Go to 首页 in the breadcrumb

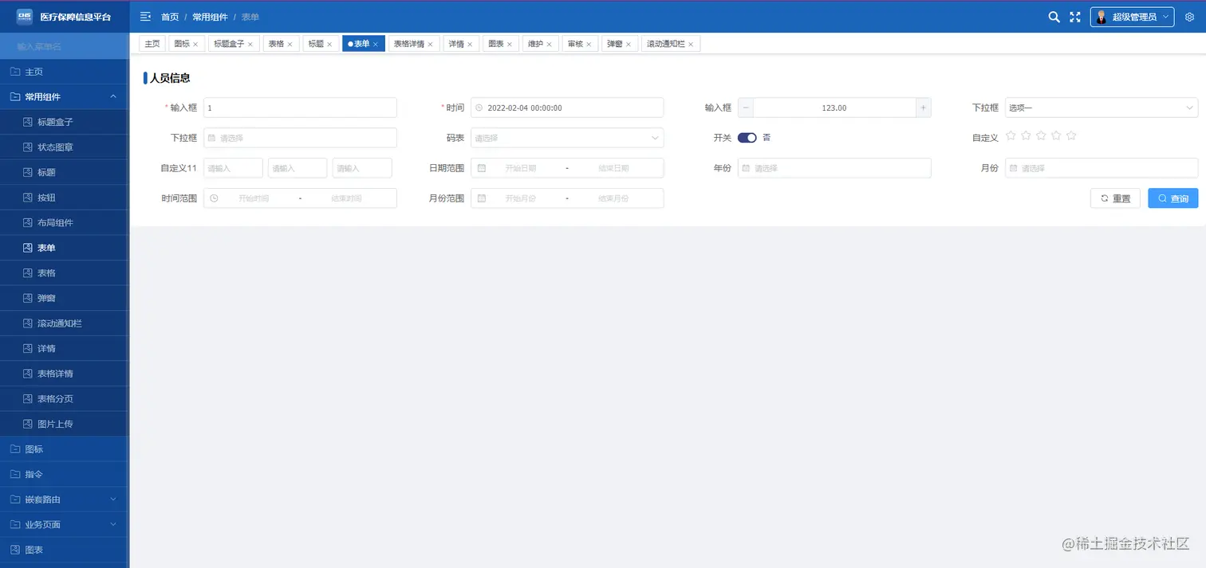169,17
